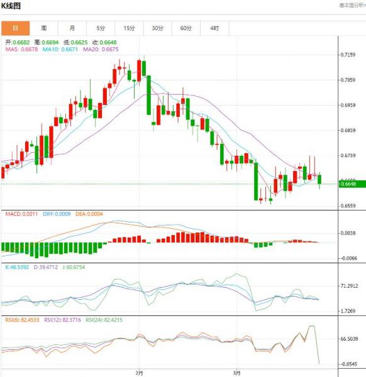Switch to the 月 monthly tab
Screen dimensions: 366x377
72,28
